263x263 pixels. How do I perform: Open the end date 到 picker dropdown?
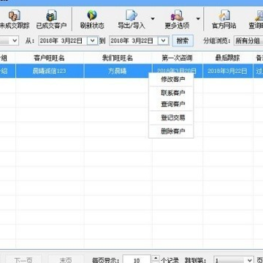[163, 41]
